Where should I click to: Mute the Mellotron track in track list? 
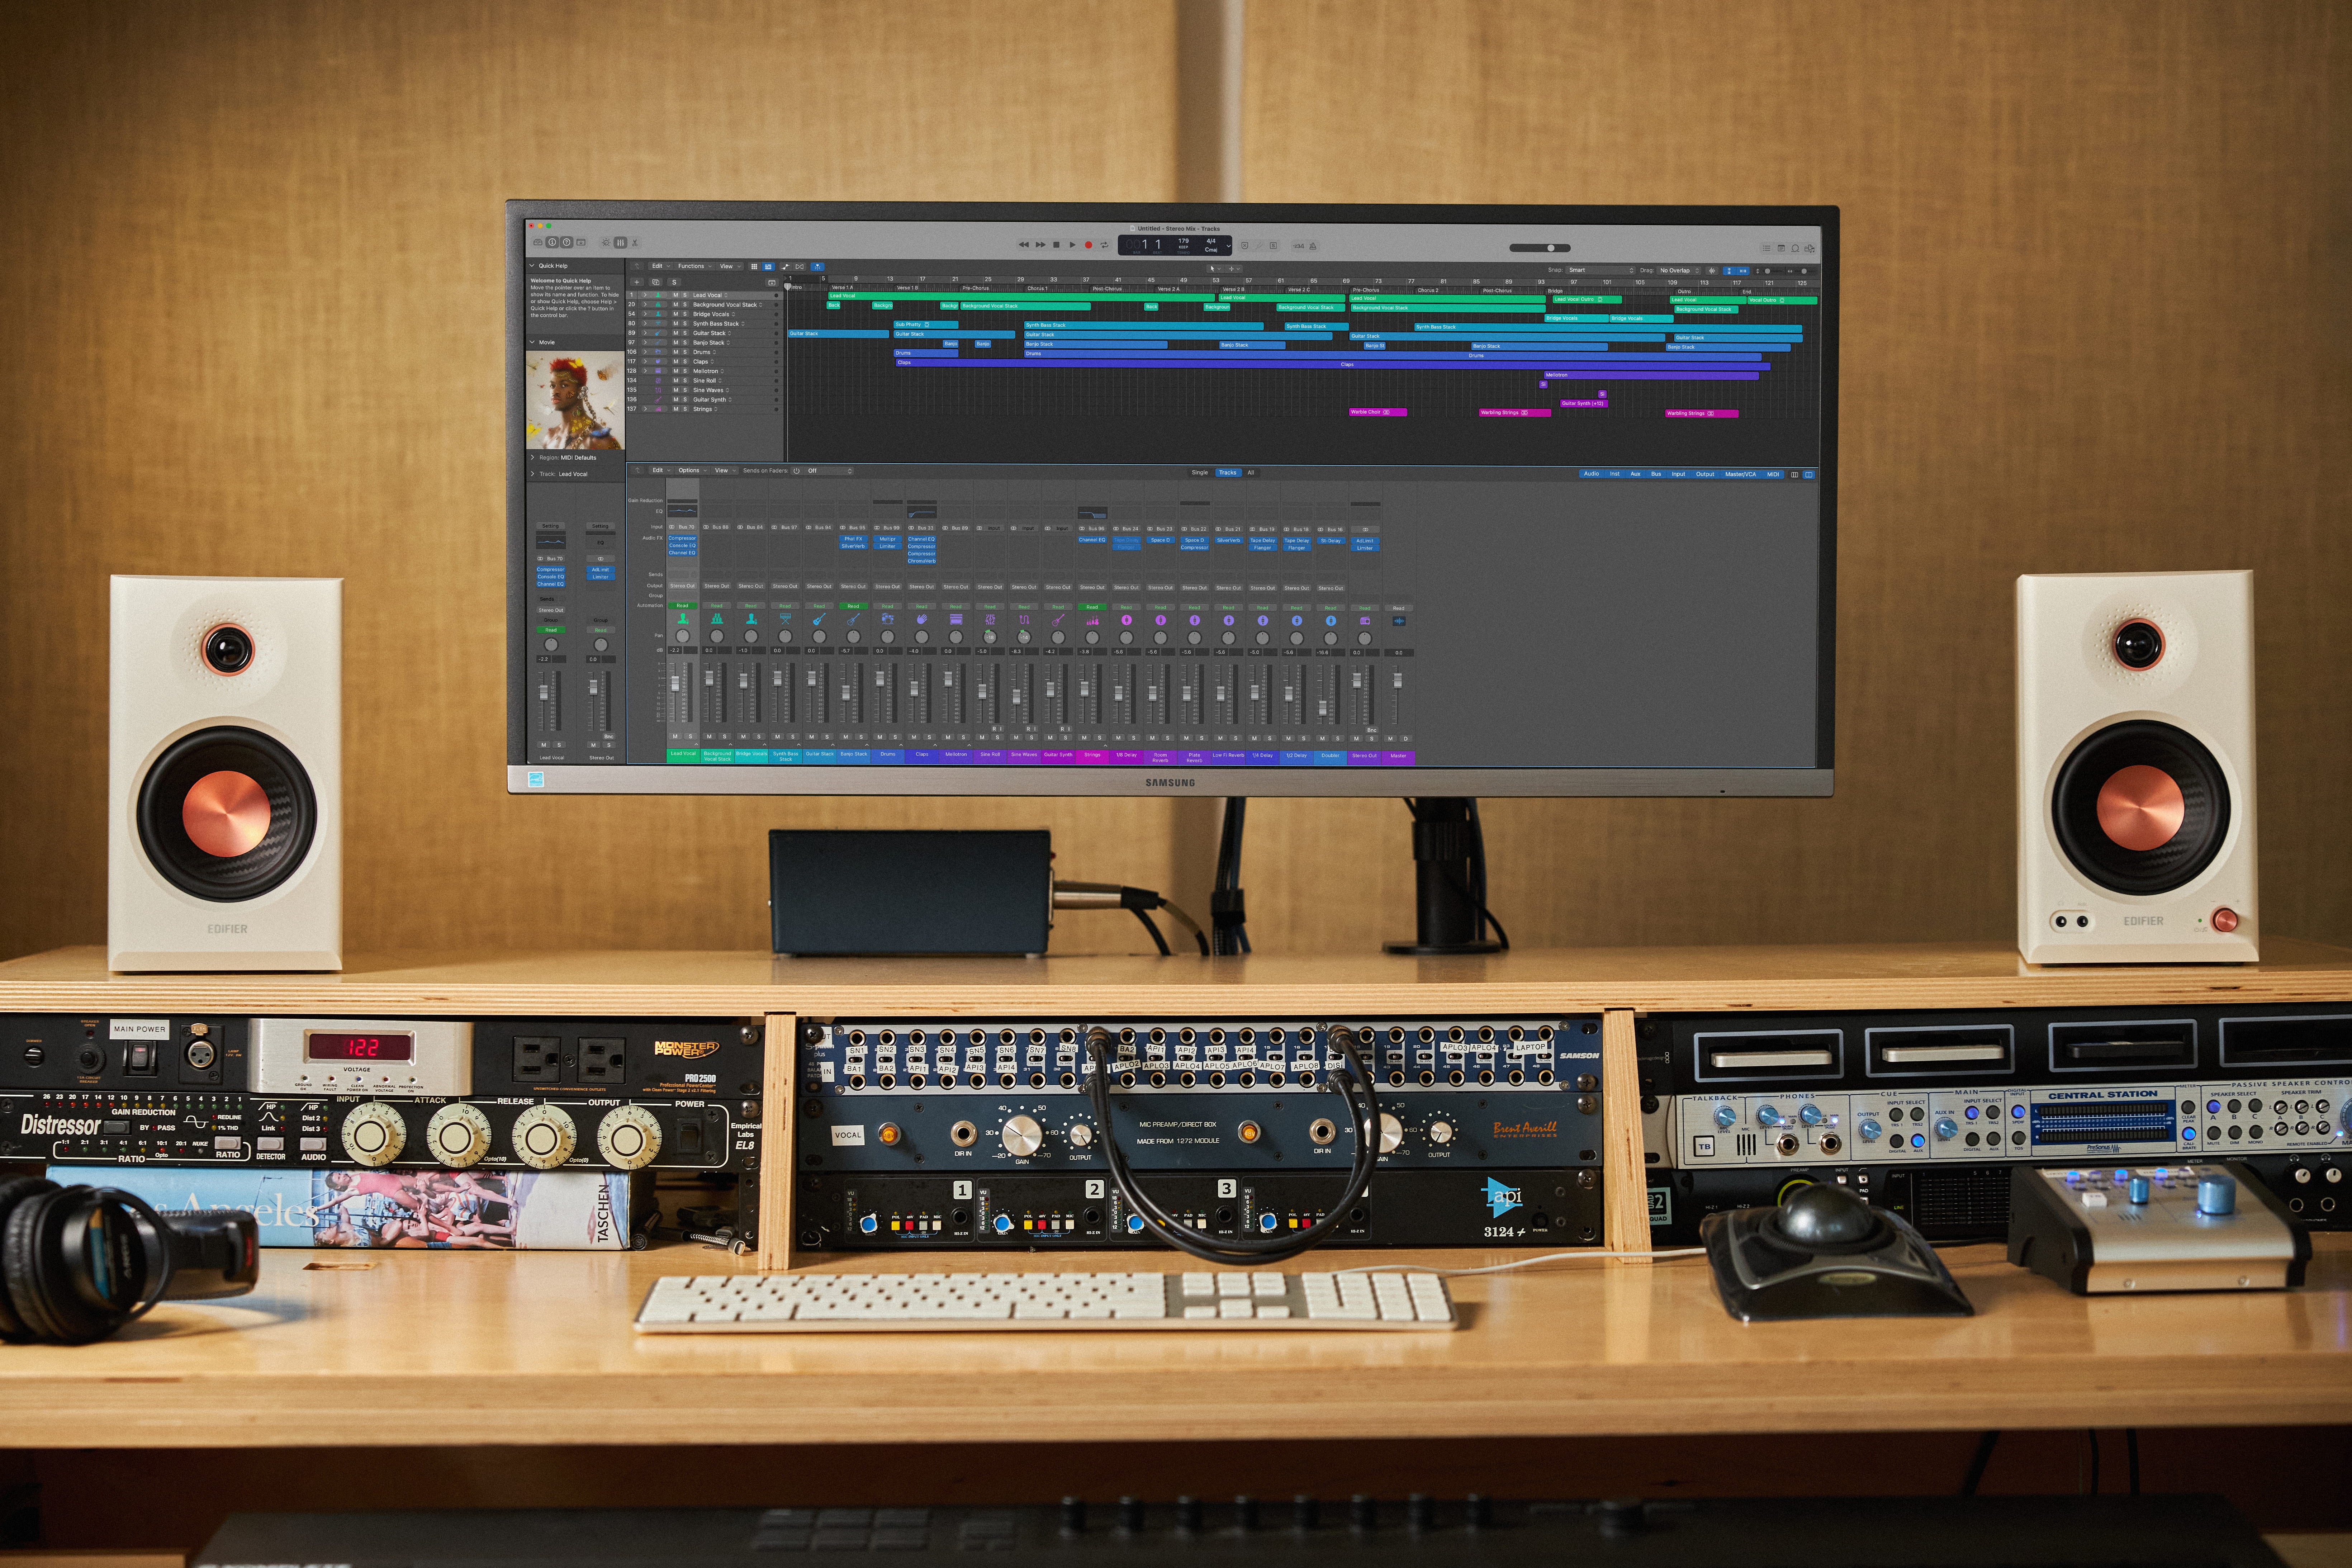coord(675,371)
